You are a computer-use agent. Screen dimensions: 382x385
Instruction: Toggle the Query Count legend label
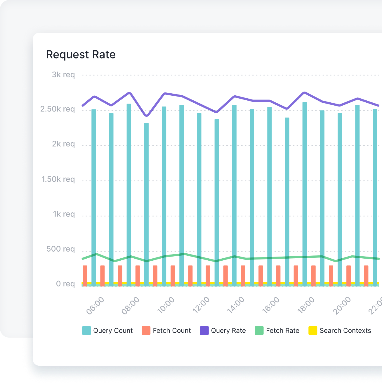pos(113,331)
